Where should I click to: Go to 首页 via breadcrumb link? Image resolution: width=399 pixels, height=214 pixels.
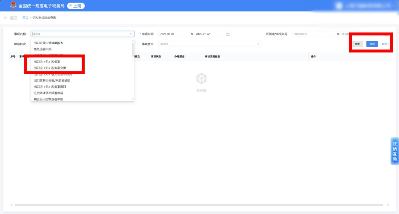(25, 18)
